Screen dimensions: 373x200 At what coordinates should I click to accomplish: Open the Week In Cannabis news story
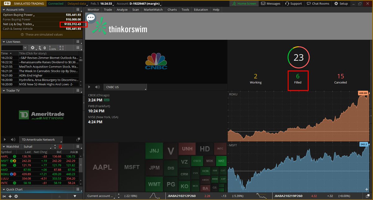49,71
